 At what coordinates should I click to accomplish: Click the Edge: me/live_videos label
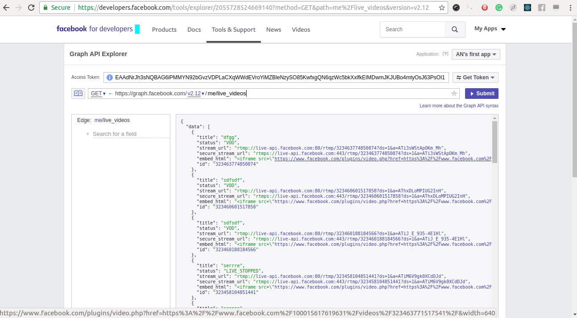[x=103, y=120]
